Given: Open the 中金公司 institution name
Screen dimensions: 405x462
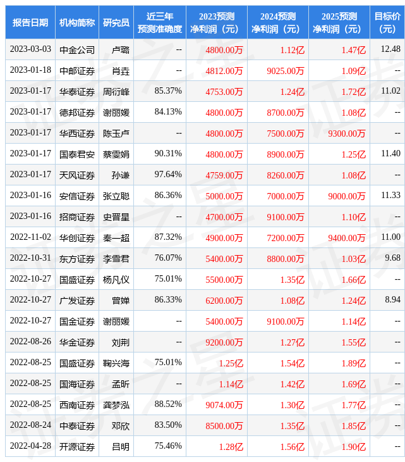Looking at the screenshot, I should click(77, 50).
